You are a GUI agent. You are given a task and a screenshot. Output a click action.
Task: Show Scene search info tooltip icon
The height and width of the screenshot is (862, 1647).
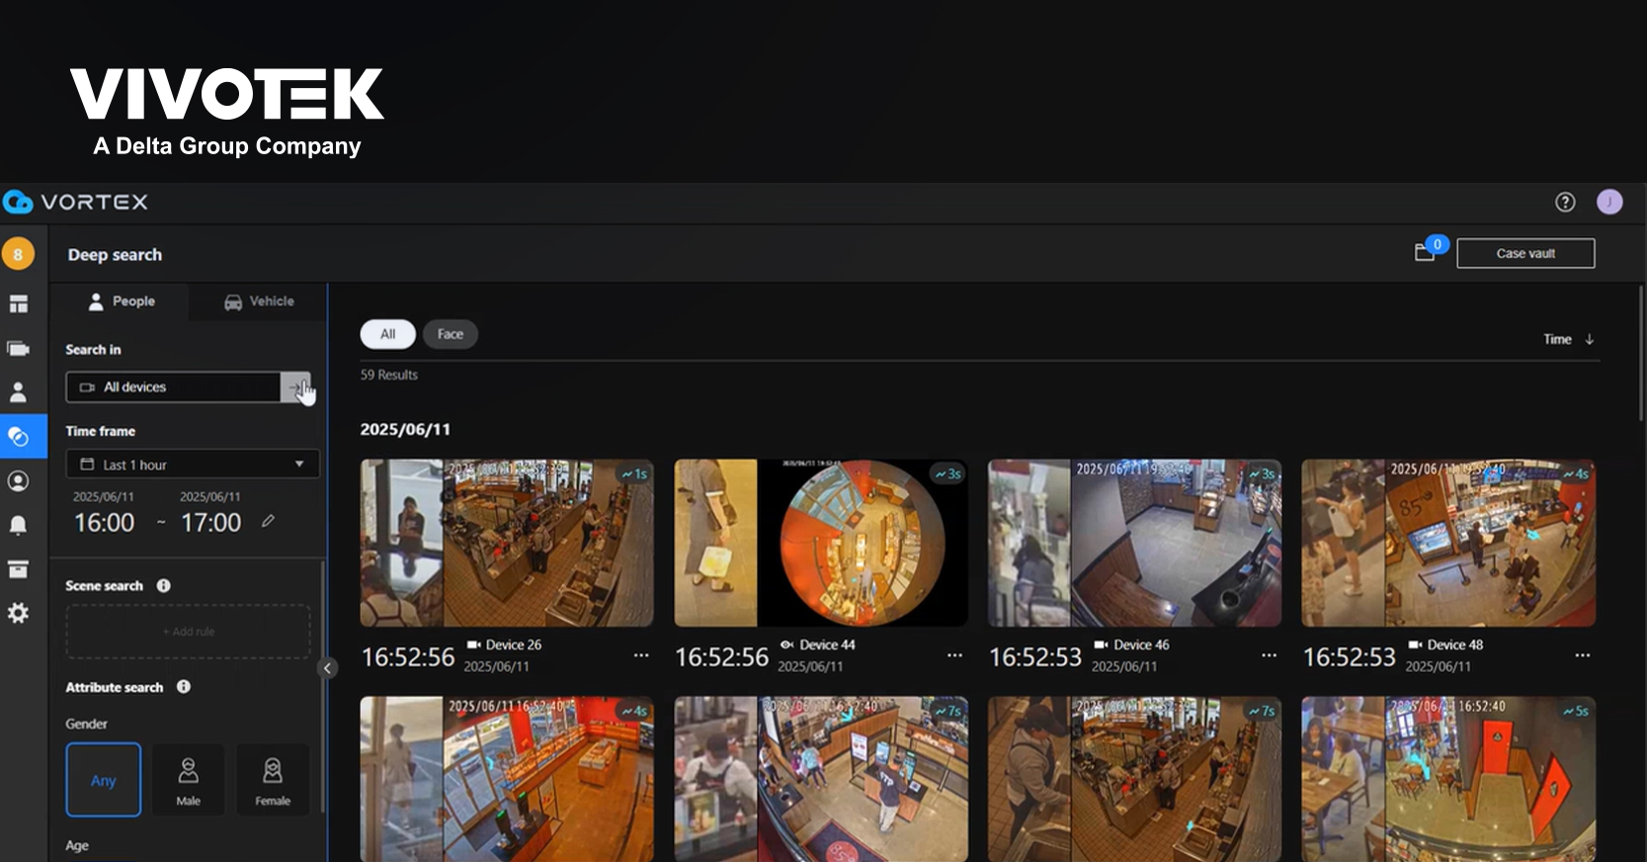click(x=164, y=585)
